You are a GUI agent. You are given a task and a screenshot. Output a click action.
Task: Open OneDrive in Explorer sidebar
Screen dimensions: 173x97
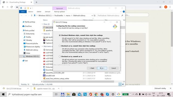tap(27, 26)
